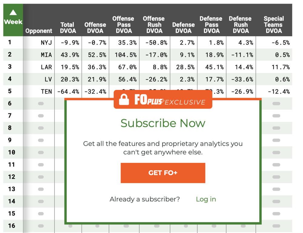303x233 pixels.
Task: Sort by Defense DVOA column header
Action: pyautogui.click(x=183, y=28)
